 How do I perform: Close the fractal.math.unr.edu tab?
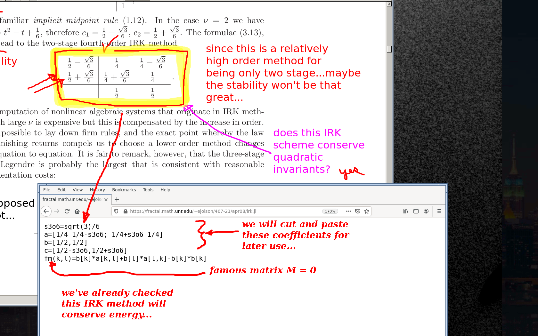[x=106, y=199]
